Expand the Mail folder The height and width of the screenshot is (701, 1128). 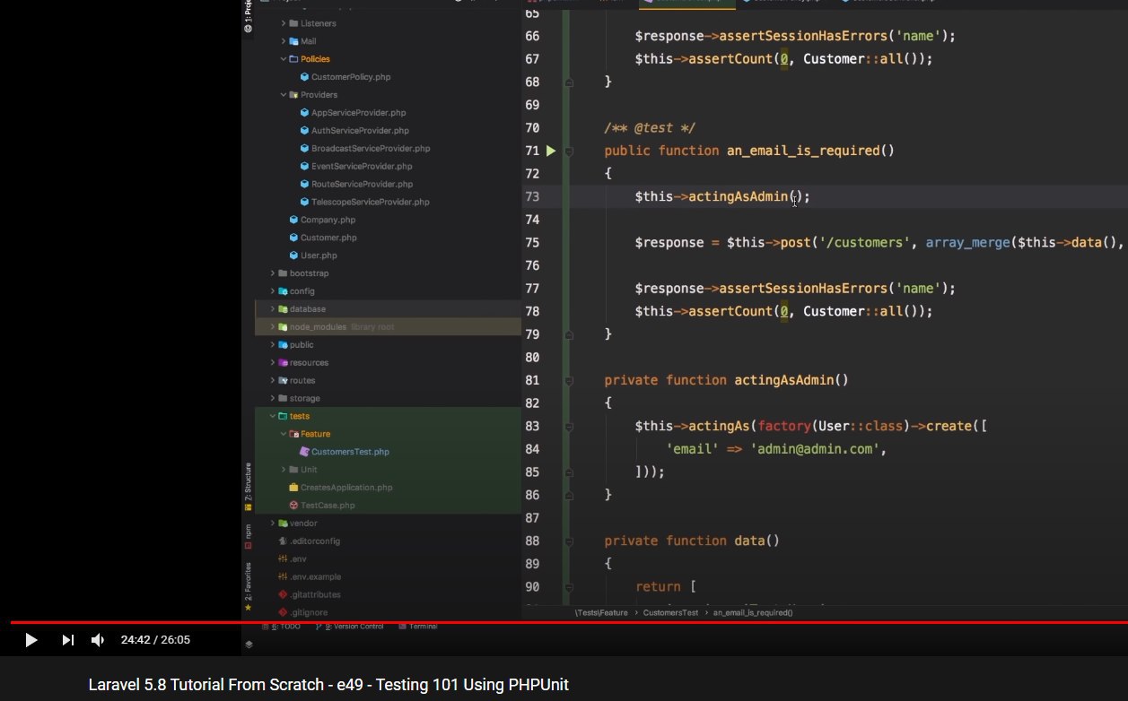(x=284, y=41)
